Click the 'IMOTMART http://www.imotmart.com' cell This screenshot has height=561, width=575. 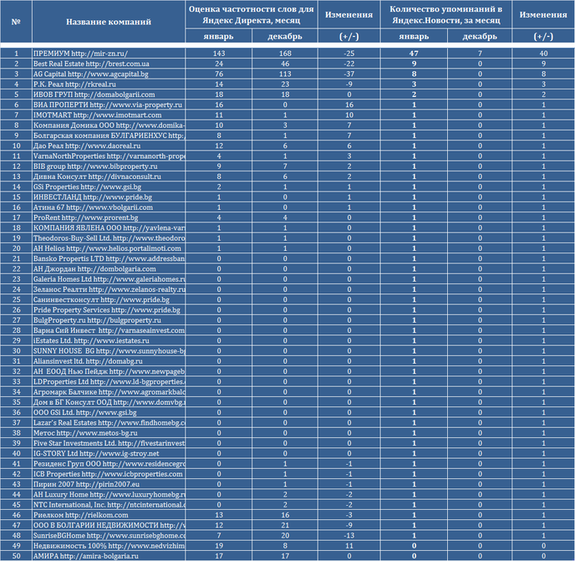click(x=109, y=115)
